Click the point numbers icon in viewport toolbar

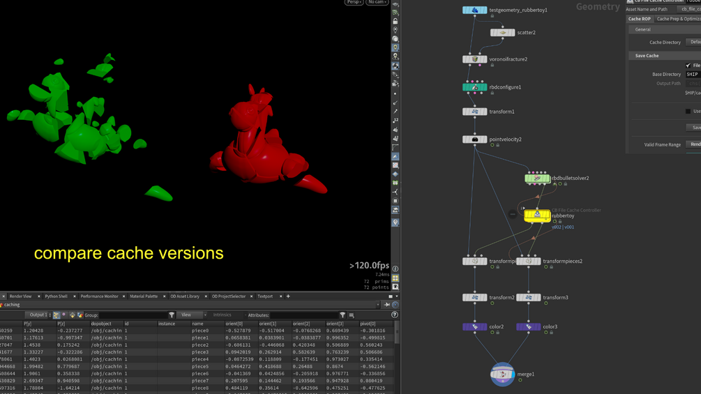pos(395,121)
